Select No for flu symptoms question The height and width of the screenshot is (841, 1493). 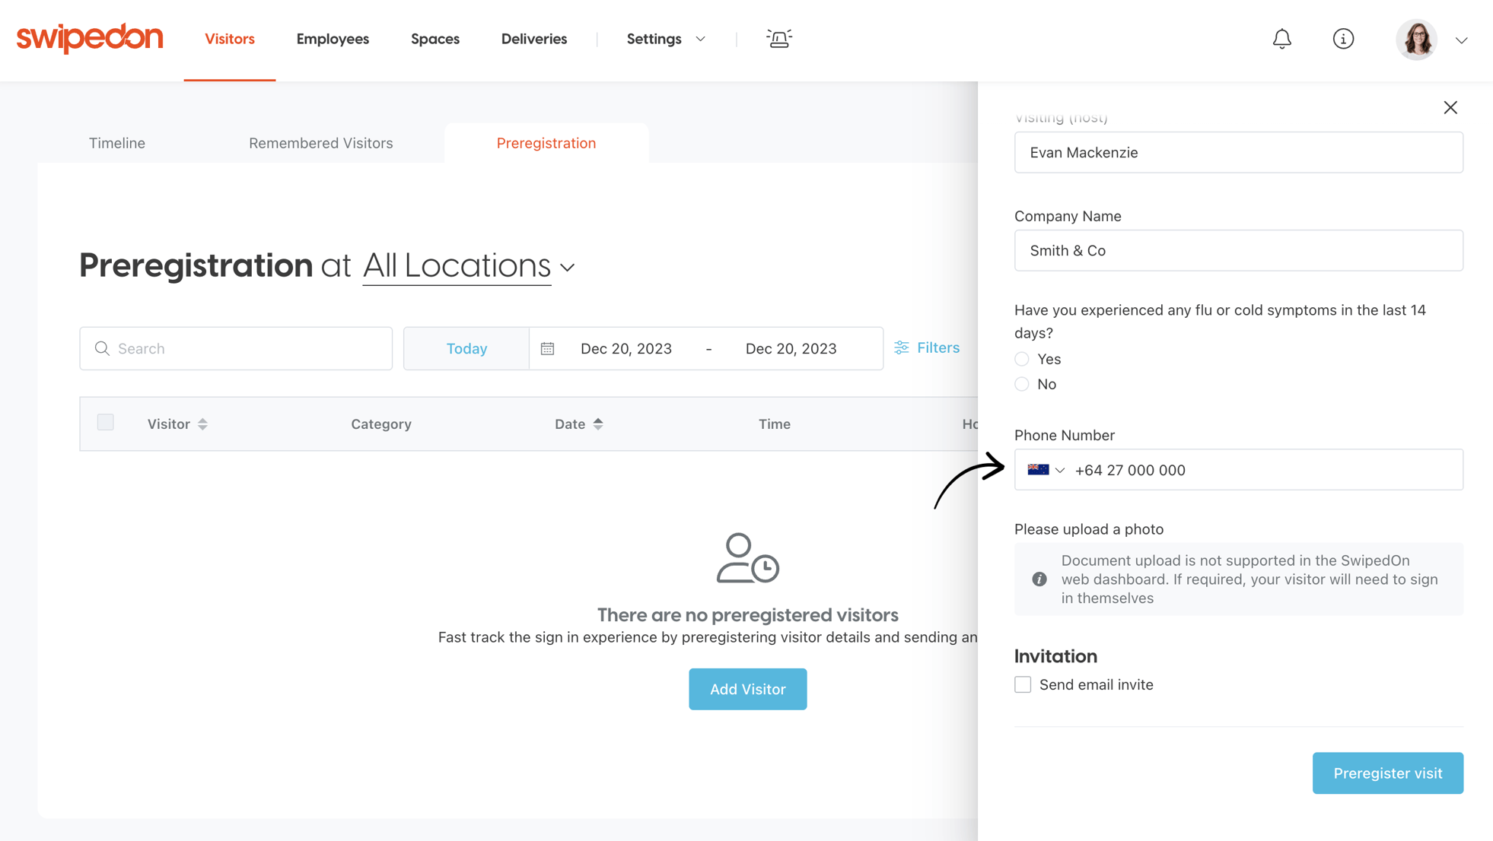pos(1021,384)
